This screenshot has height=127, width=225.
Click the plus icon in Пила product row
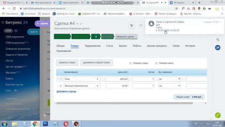tap(97, 79)
